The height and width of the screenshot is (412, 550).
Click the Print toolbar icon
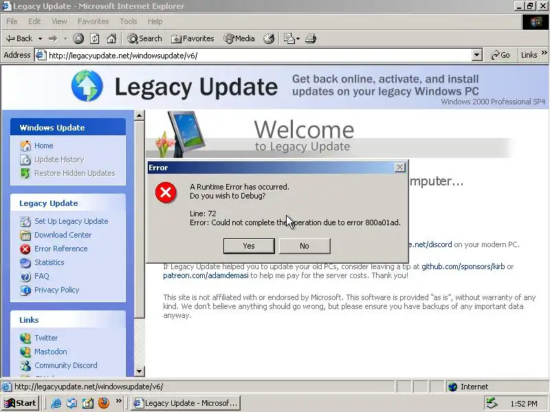pyautogui.click(x=311, y=38)
